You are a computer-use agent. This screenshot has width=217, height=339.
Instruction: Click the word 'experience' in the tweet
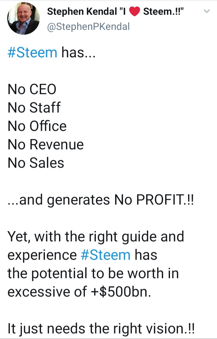point(42,256)
